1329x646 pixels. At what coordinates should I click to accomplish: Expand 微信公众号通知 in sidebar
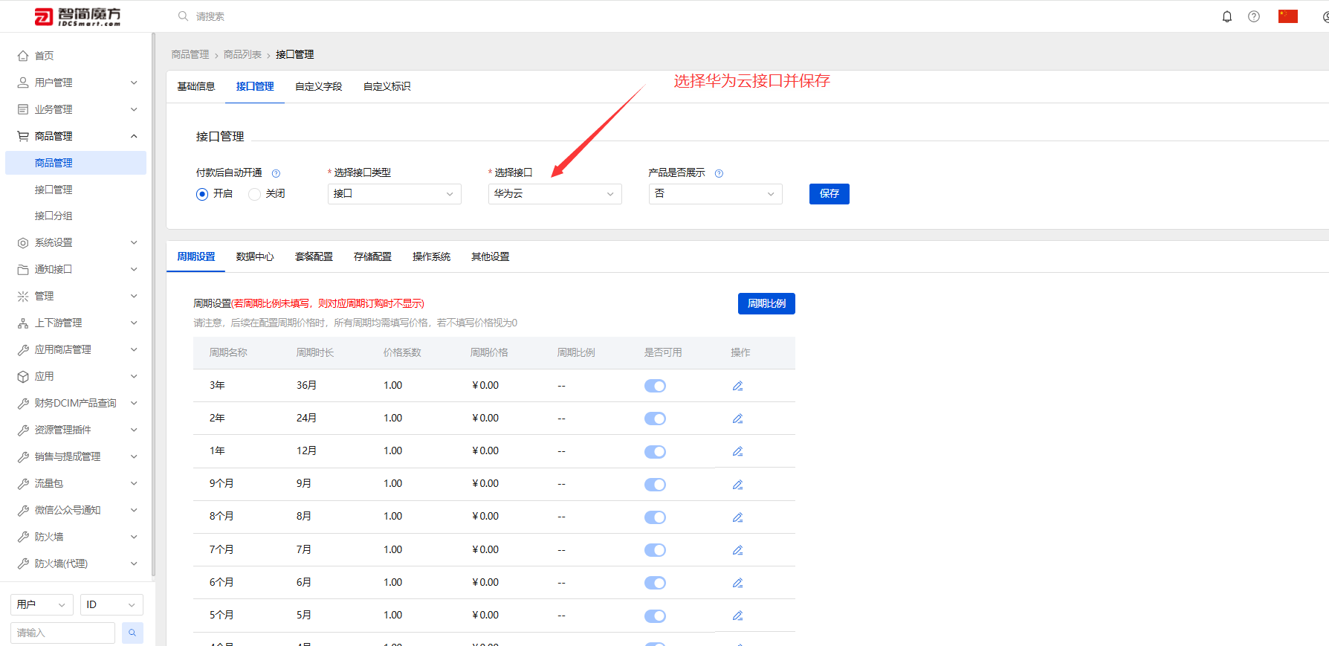[77, 510]
